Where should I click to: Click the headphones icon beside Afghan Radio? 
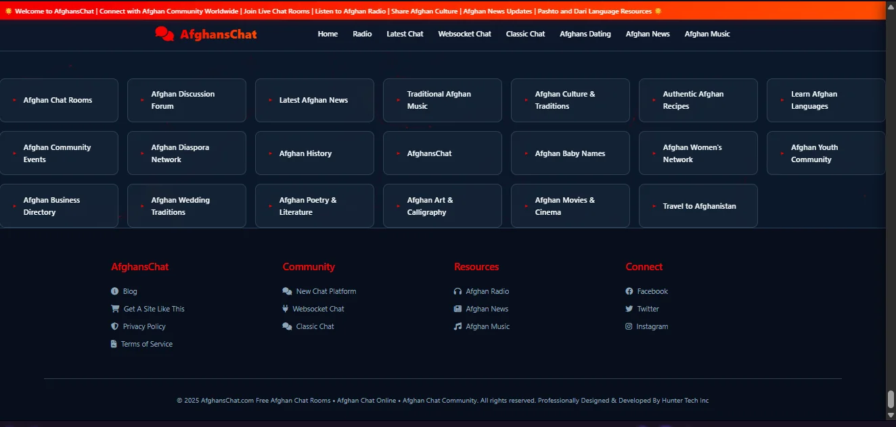pos(457,291)
